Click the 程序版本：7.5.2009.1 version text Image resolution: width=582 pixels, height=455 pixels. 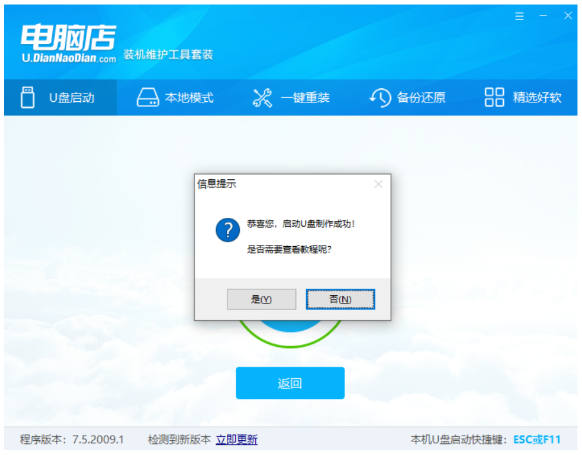[x=72, y=440]
